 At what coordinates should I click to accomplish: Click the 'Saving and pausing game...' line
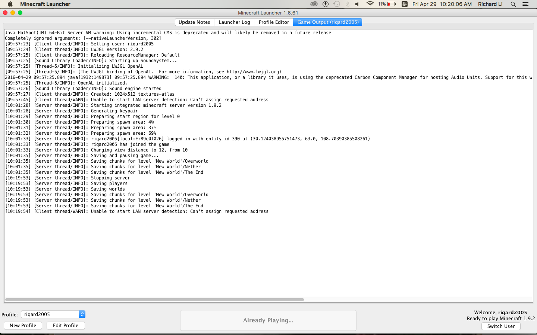[82, 156]
